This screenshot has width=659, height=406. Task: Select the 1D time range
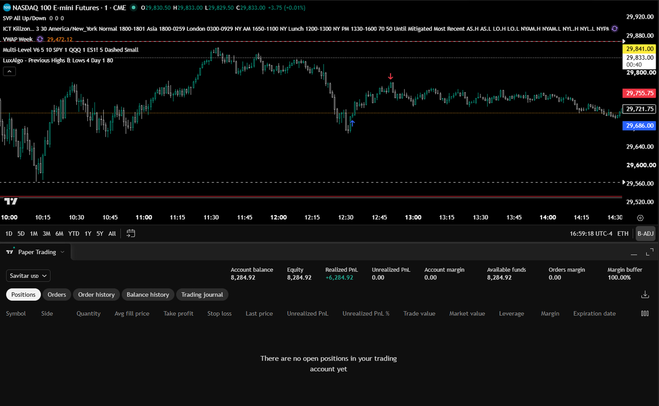click(x=9, y=233)
